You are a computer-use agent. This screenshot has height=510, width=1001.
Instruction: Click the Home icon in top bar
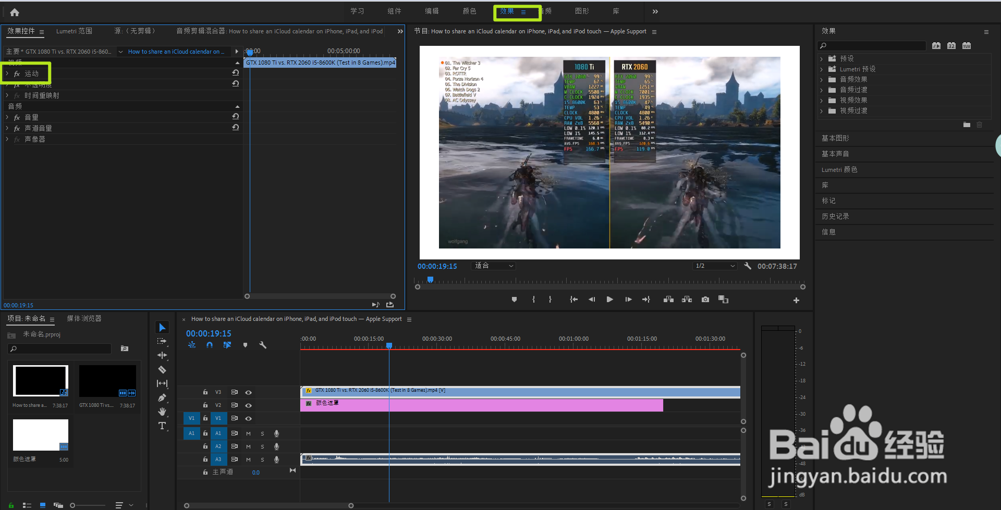click(15, 12)
